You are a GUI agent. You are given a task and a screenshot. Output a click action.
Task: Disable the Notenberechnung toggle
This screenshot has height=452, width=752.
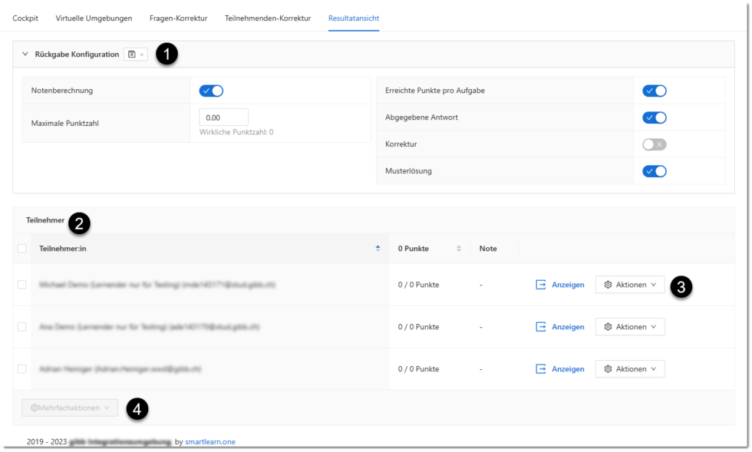210,90
